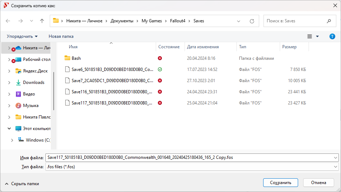Screen dimensions: 341x192
Task: Click the blue Help question mark icon
Action: (x=332, y=36)
